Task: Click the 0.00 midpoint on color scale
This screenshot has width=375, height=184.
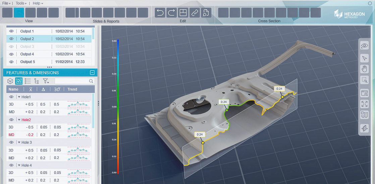Action: (114, 107)
